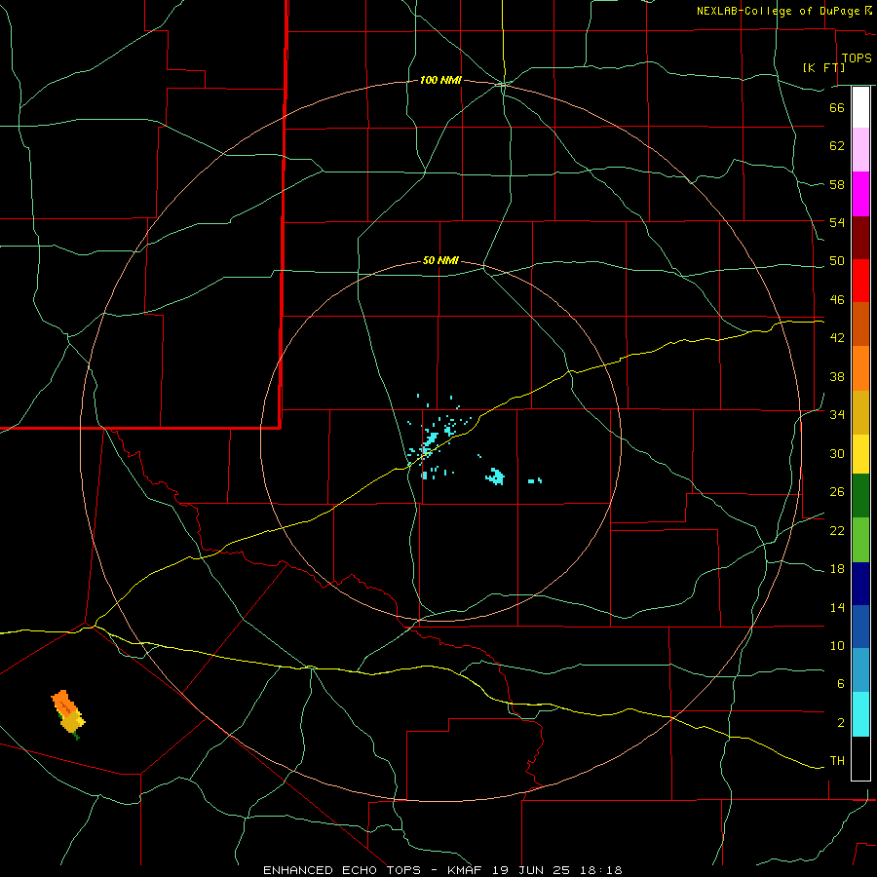877x877 pixels.
Task: Click the "38" legend value
Action: point(837,376)
